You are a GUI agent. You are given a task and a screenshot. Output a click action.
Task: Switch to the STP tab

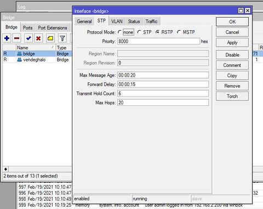[x=101, y=21]
